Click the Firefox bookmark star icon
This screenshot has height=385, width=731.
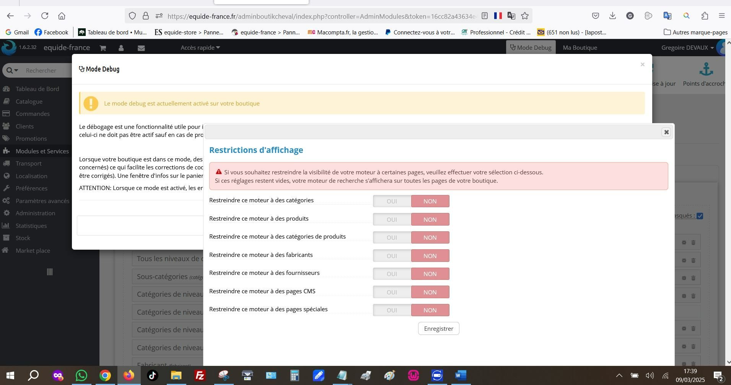(525, 16)
